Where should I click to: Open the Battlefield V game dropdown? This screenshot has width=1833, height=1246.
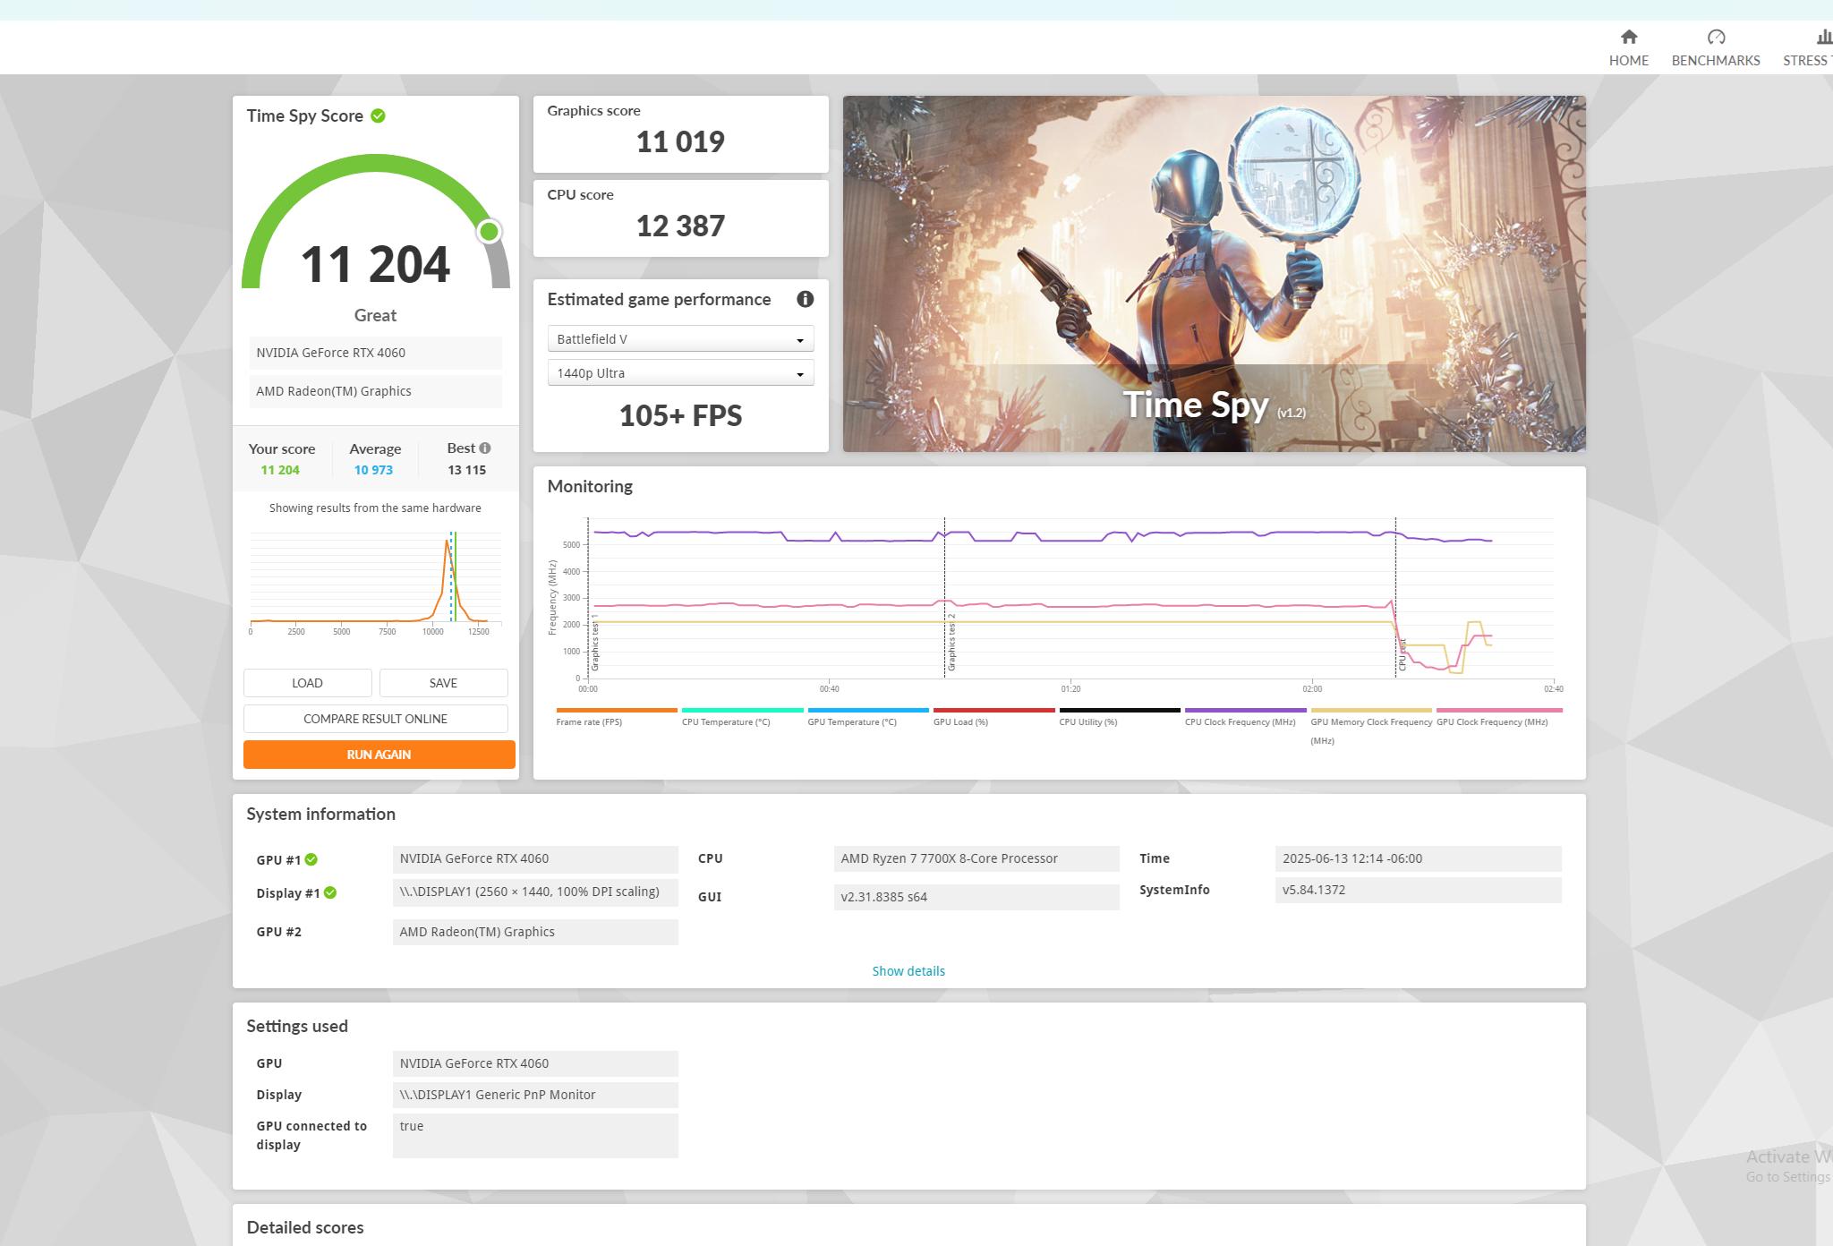(680, 339)
